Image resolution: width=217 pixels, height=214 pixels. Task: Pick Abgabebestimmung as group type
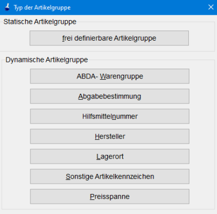pyautogui.click(x=110, y=96)
